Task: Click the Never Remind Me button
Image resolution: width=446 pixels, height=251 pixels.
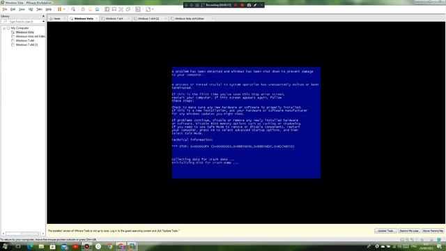Action: 433,231
